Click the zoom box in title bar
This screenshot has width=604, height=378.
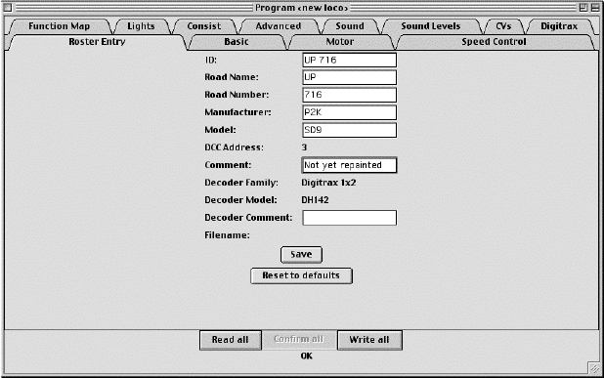tap(583, 7)
